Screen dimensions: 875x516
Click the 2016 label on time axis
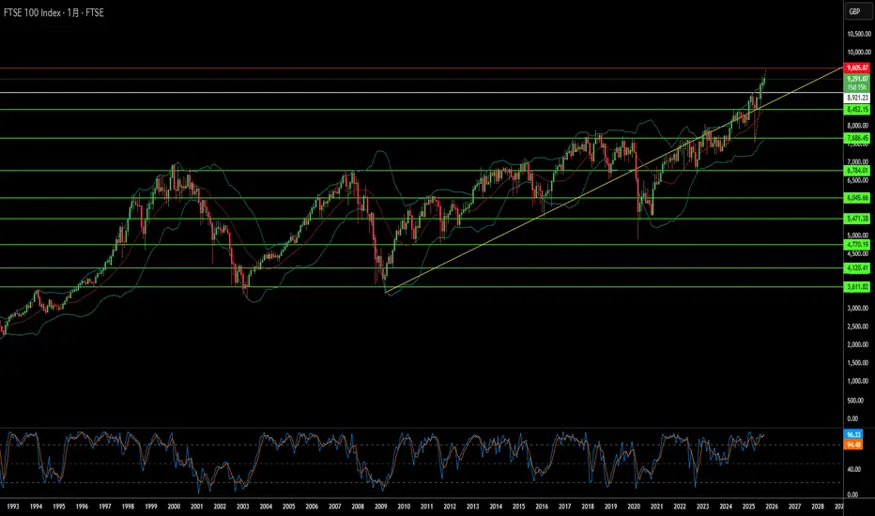(x=542, y=507)
